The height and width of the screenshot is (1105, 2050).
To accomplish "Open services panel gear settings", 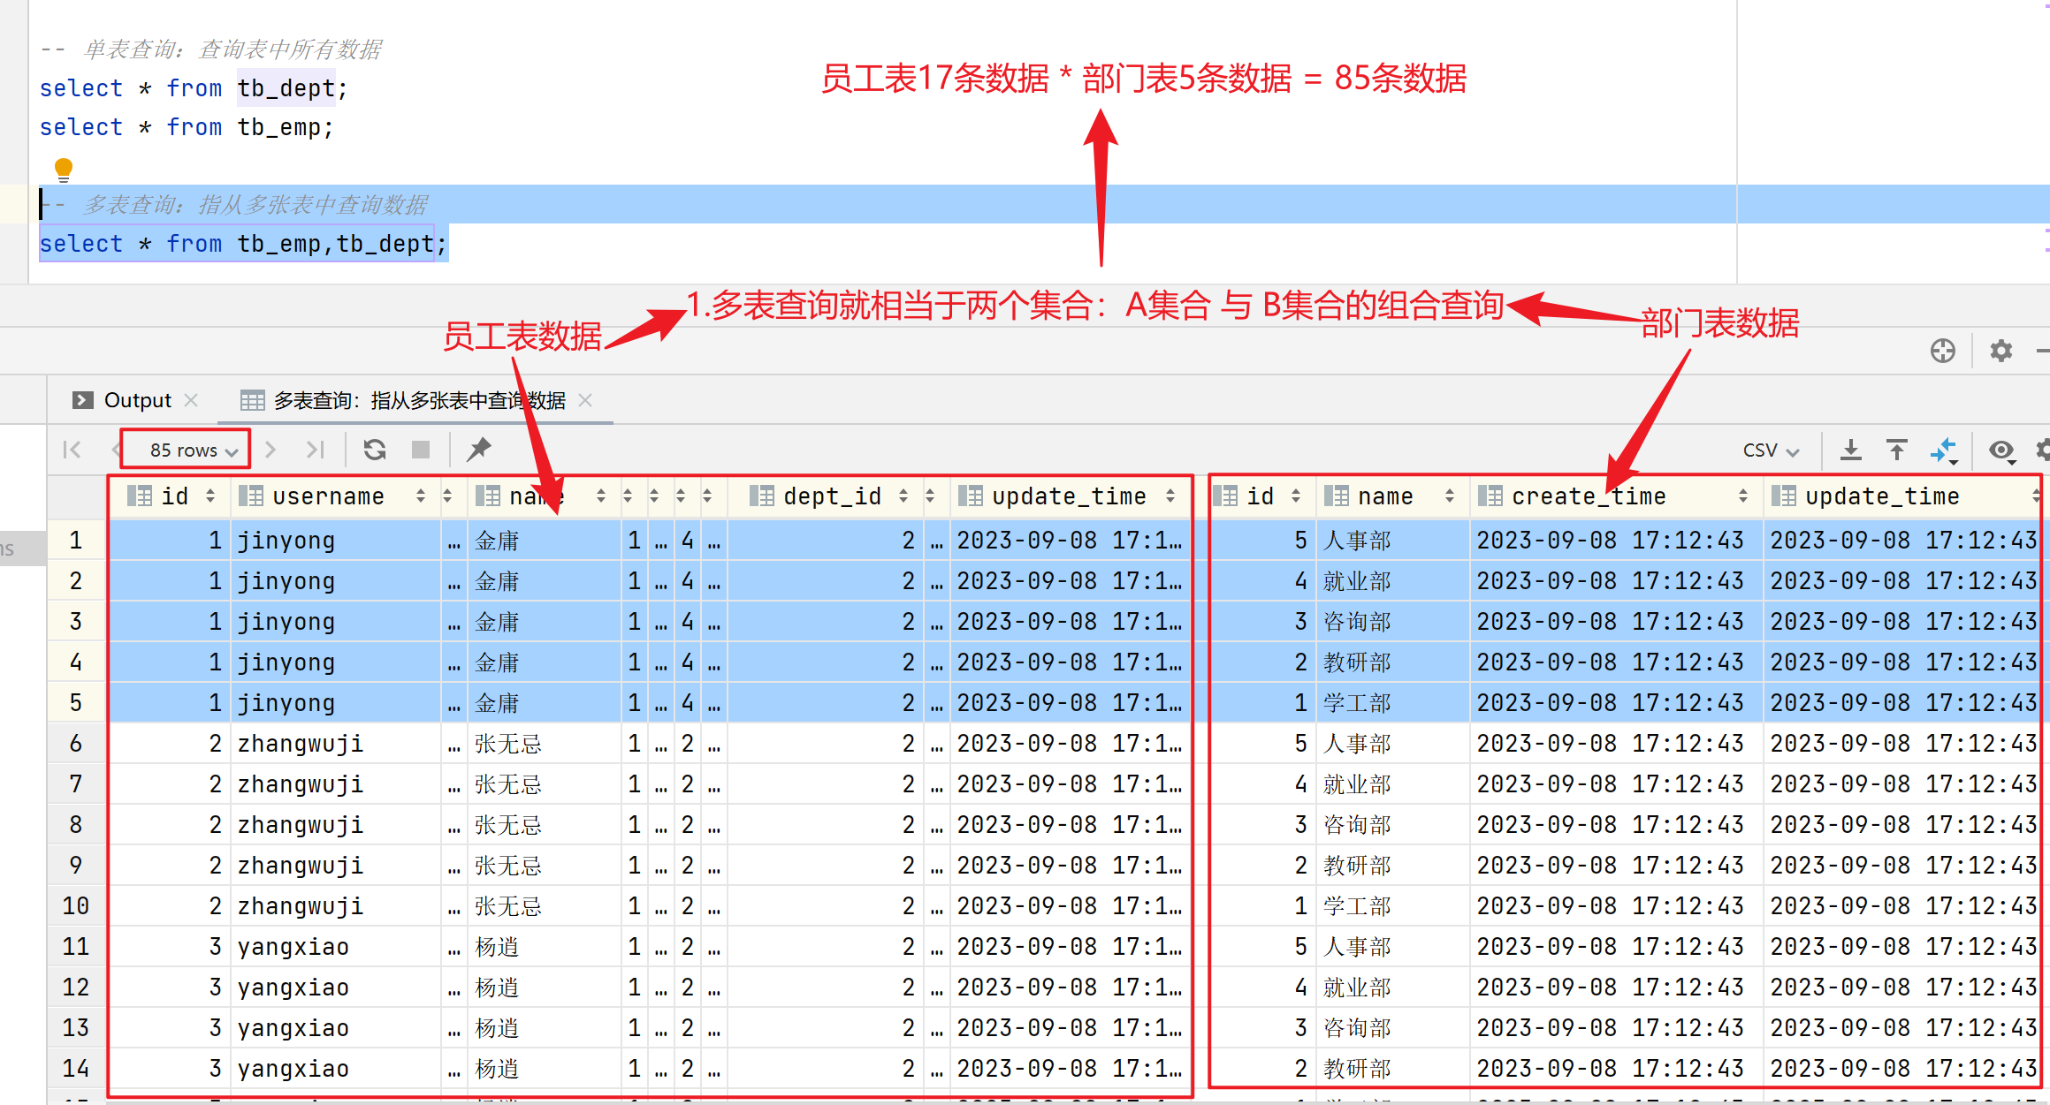I will coord(2001,351).
